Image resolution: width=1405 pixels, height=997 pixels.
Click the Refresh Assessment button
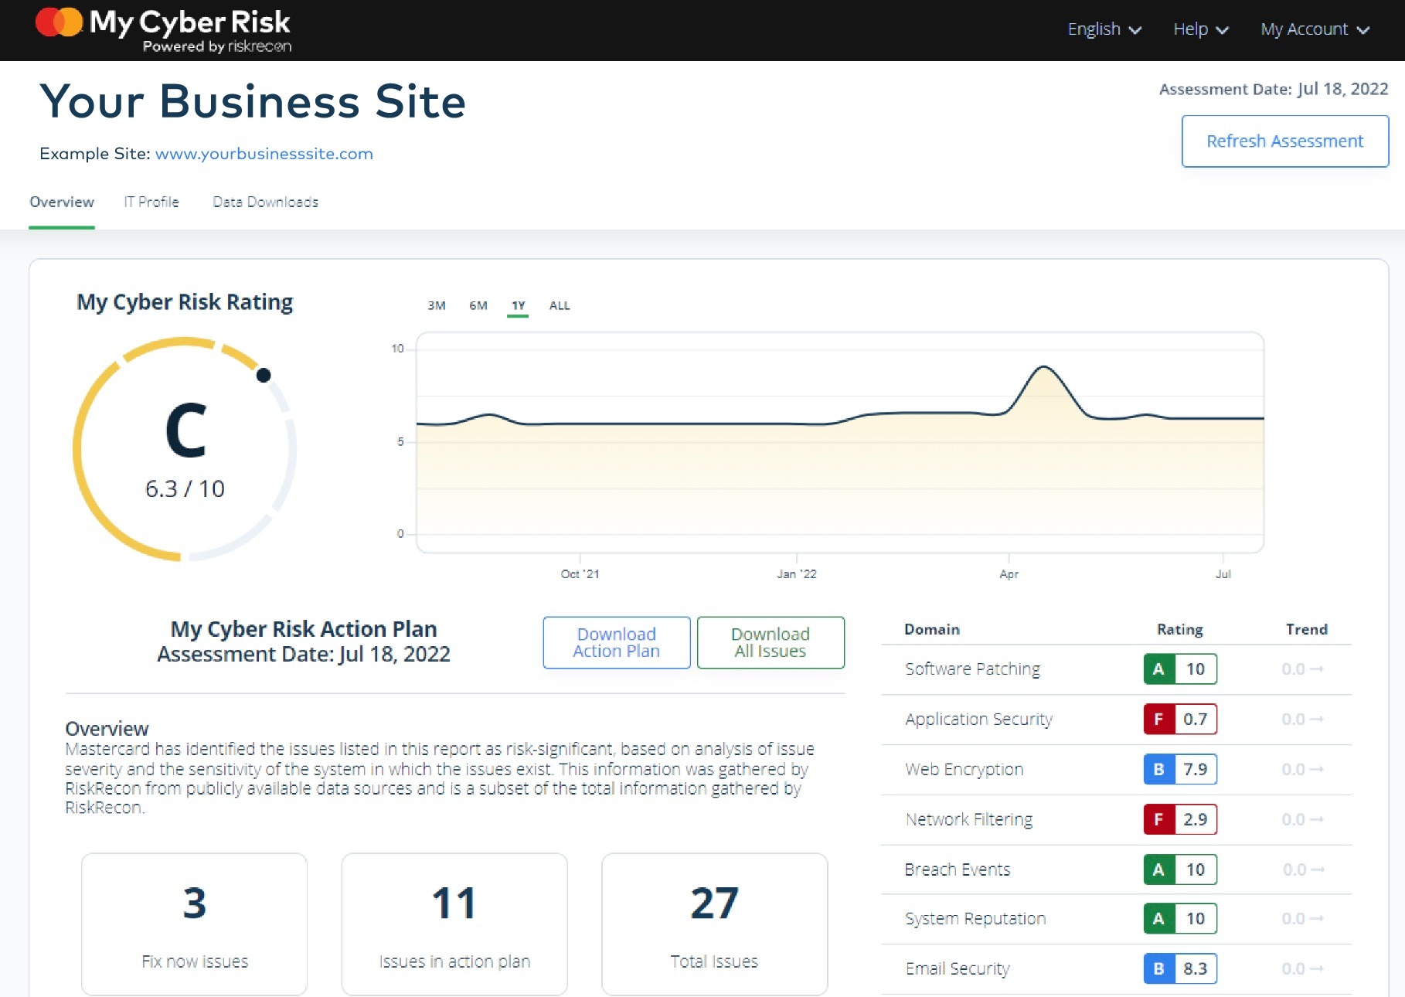[x=1285, y=140]
